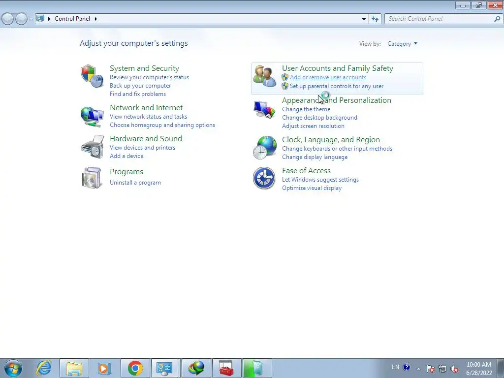Click the Control Panel breadcrumb label
The image size is (504, 378).
click(72, 19)
